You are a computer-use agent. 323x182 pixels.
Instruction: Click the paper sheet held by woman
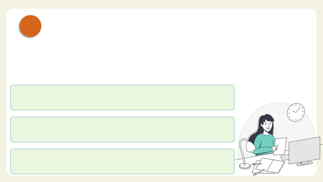(x=280, y=146)
